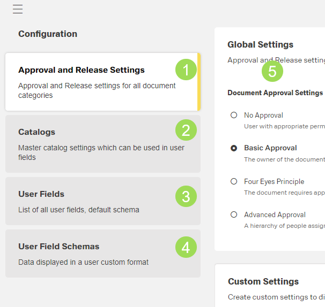Click the green number 3 badge
The height and width of the screenshot is (307, 325).
tap(186, 196)
